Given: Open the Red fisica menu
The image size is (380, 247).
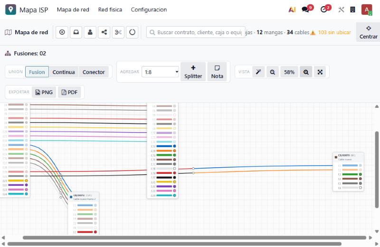Looking at the screenshot, I should coord(110,9).
